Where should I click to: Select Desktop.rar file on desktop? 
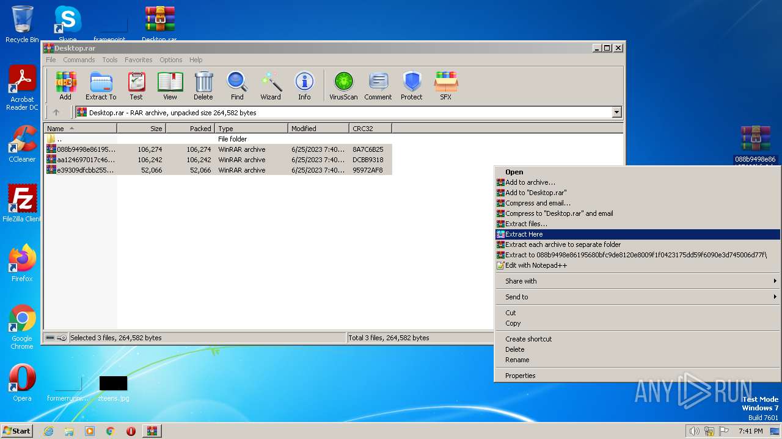[x=159, y=24]
